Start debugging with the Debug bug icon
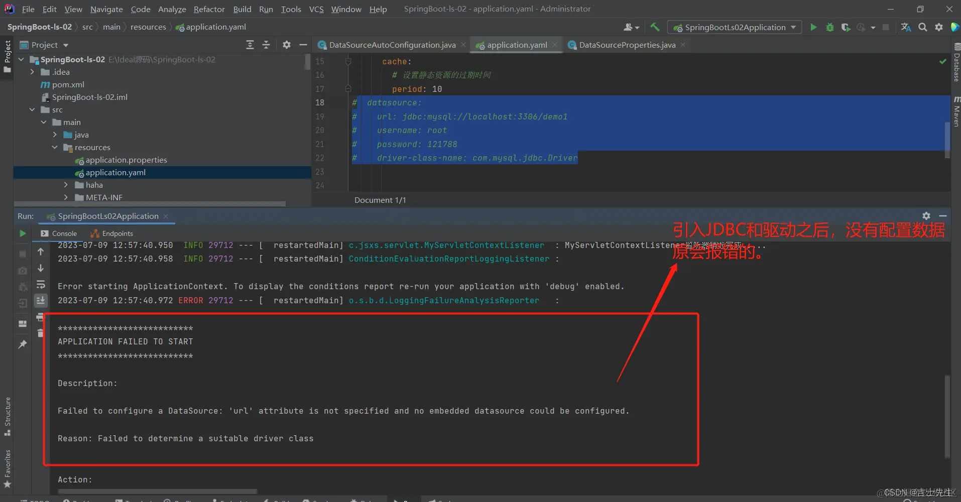Viewport: 961px width, 502px height. pos(829,27)
